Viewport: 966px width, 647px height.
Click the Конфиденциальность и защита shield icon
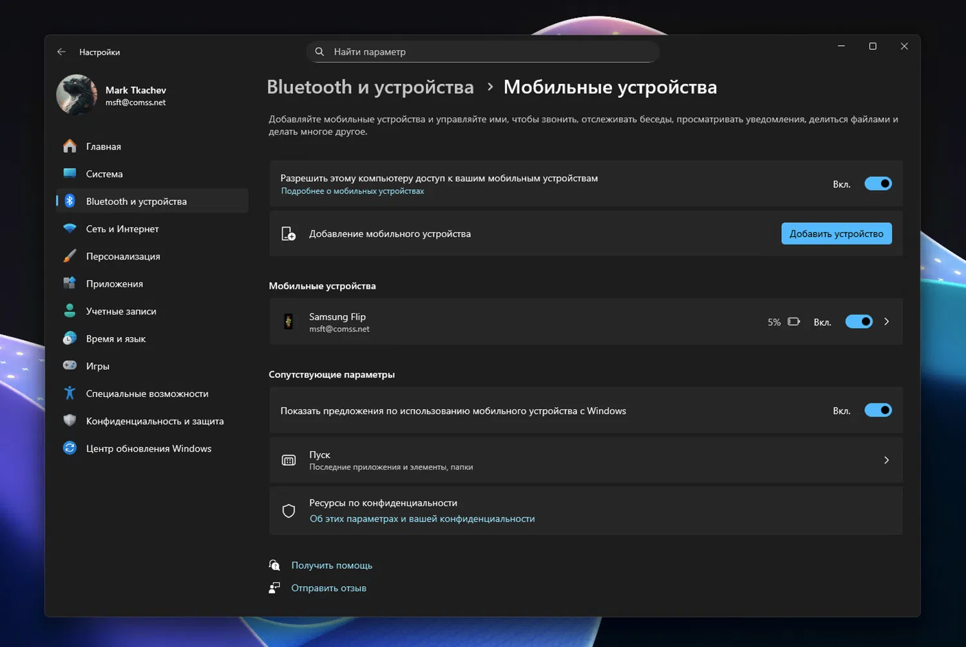pyautogui.click(x=70, y=421)
